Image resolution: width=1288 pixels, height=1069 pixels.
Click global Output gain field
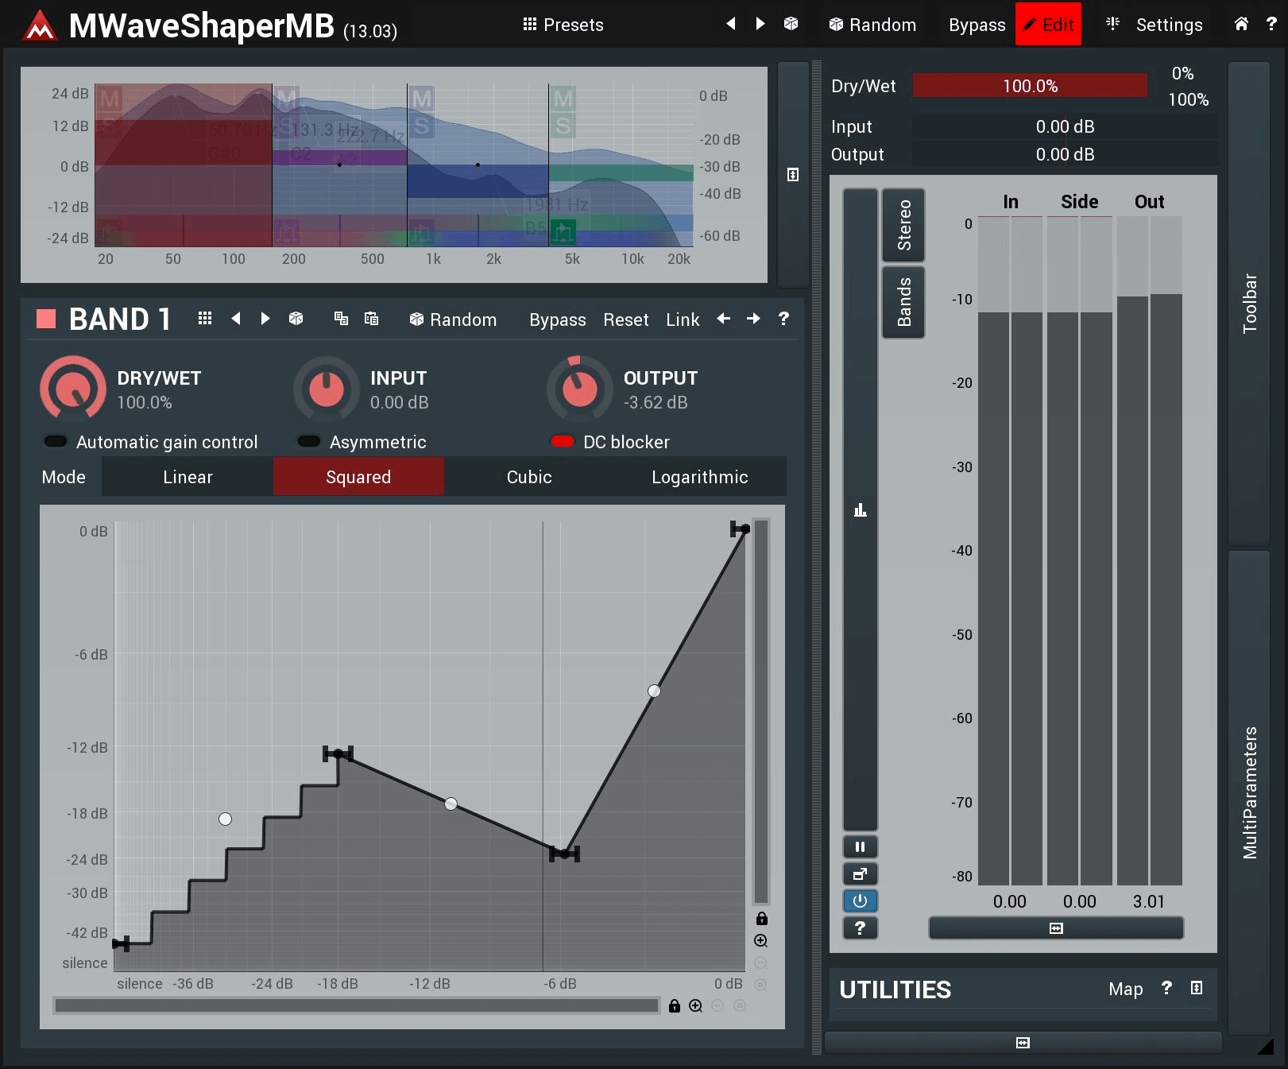click(x=1065, y=155)
